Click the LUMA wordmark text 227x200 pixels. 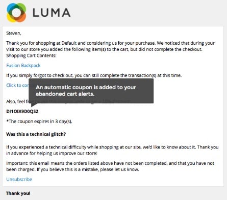coord(52,13)
